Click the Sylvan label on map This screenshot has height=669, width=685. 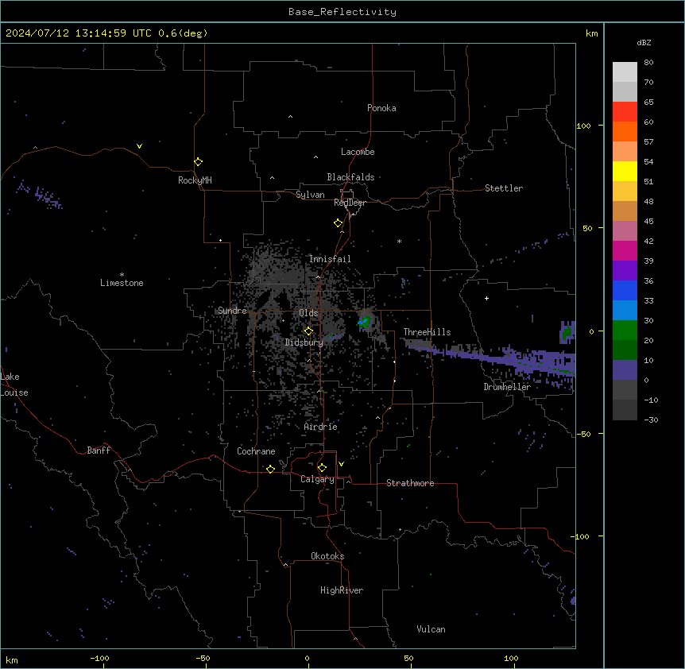point(310,195)
